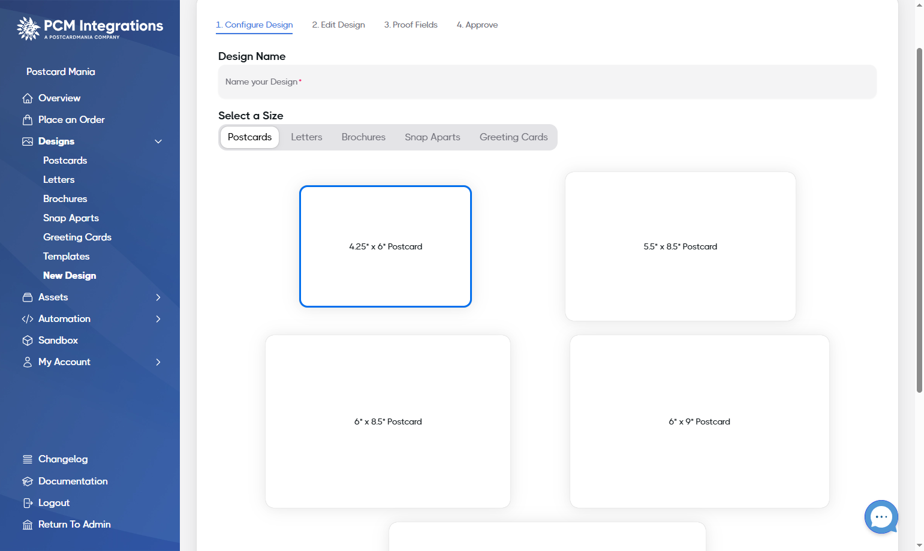
Task: Open the chat support bubble
Action: 881,517
